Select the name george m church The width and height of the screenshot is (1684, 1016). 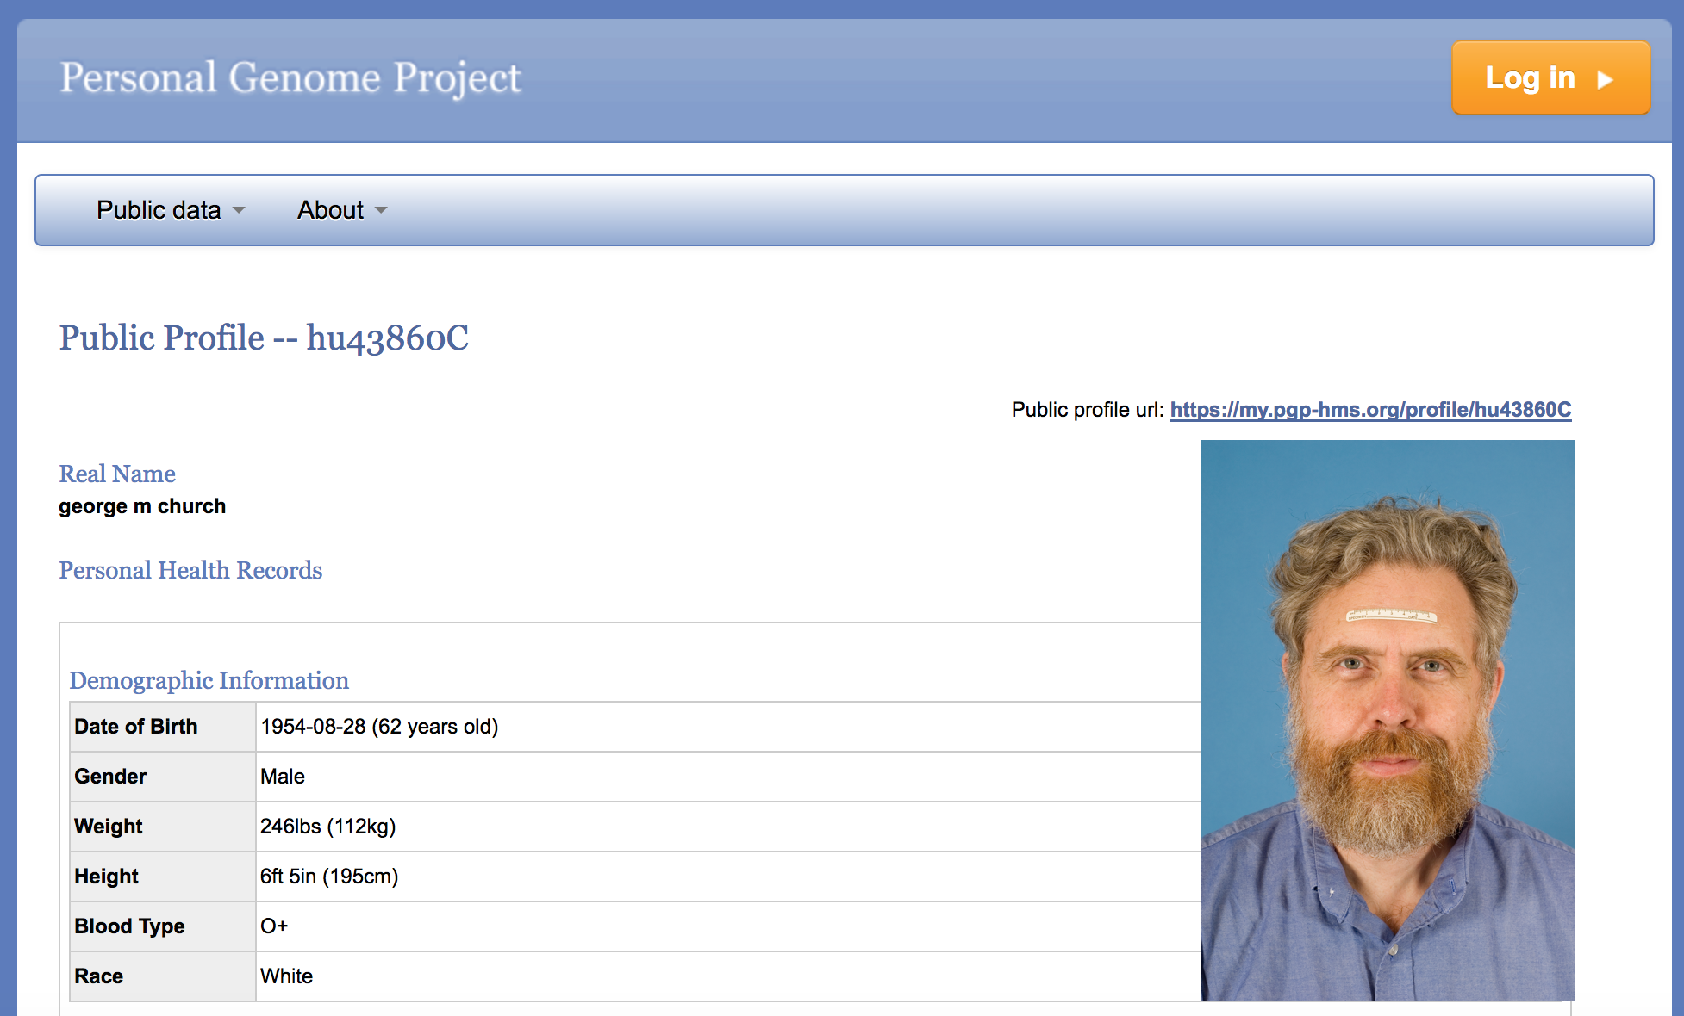(x=142, y=506)
